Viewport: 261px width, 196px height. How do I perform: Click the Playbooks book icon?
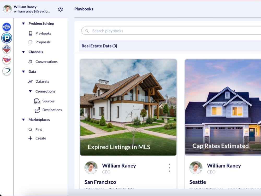[x=30, y=33]
